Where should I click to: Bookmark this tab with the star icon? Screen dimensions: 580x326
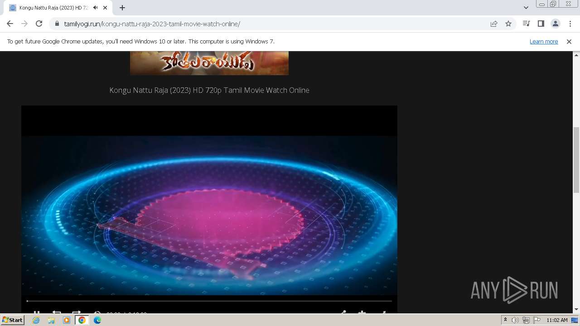click(508, 24)
